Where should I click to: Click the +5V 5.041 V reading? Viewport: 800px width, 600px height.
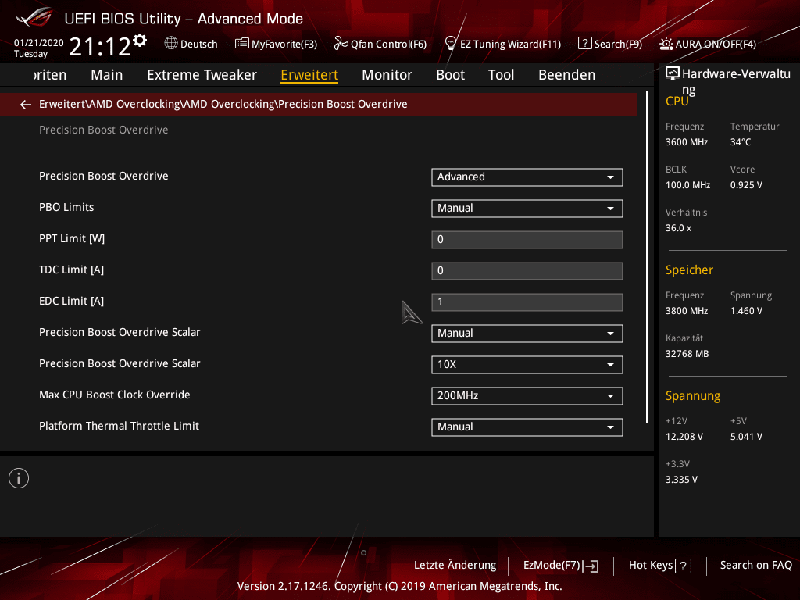point(746,437)
